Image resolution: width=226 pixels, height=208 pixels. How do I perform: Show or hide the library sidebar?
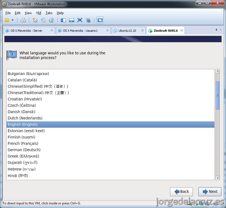pyautogui.click(x=63, y=20)
